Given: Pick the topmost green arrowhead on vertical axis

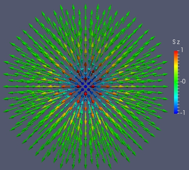Looking at the screenshot, I should [x=85, y=7].
